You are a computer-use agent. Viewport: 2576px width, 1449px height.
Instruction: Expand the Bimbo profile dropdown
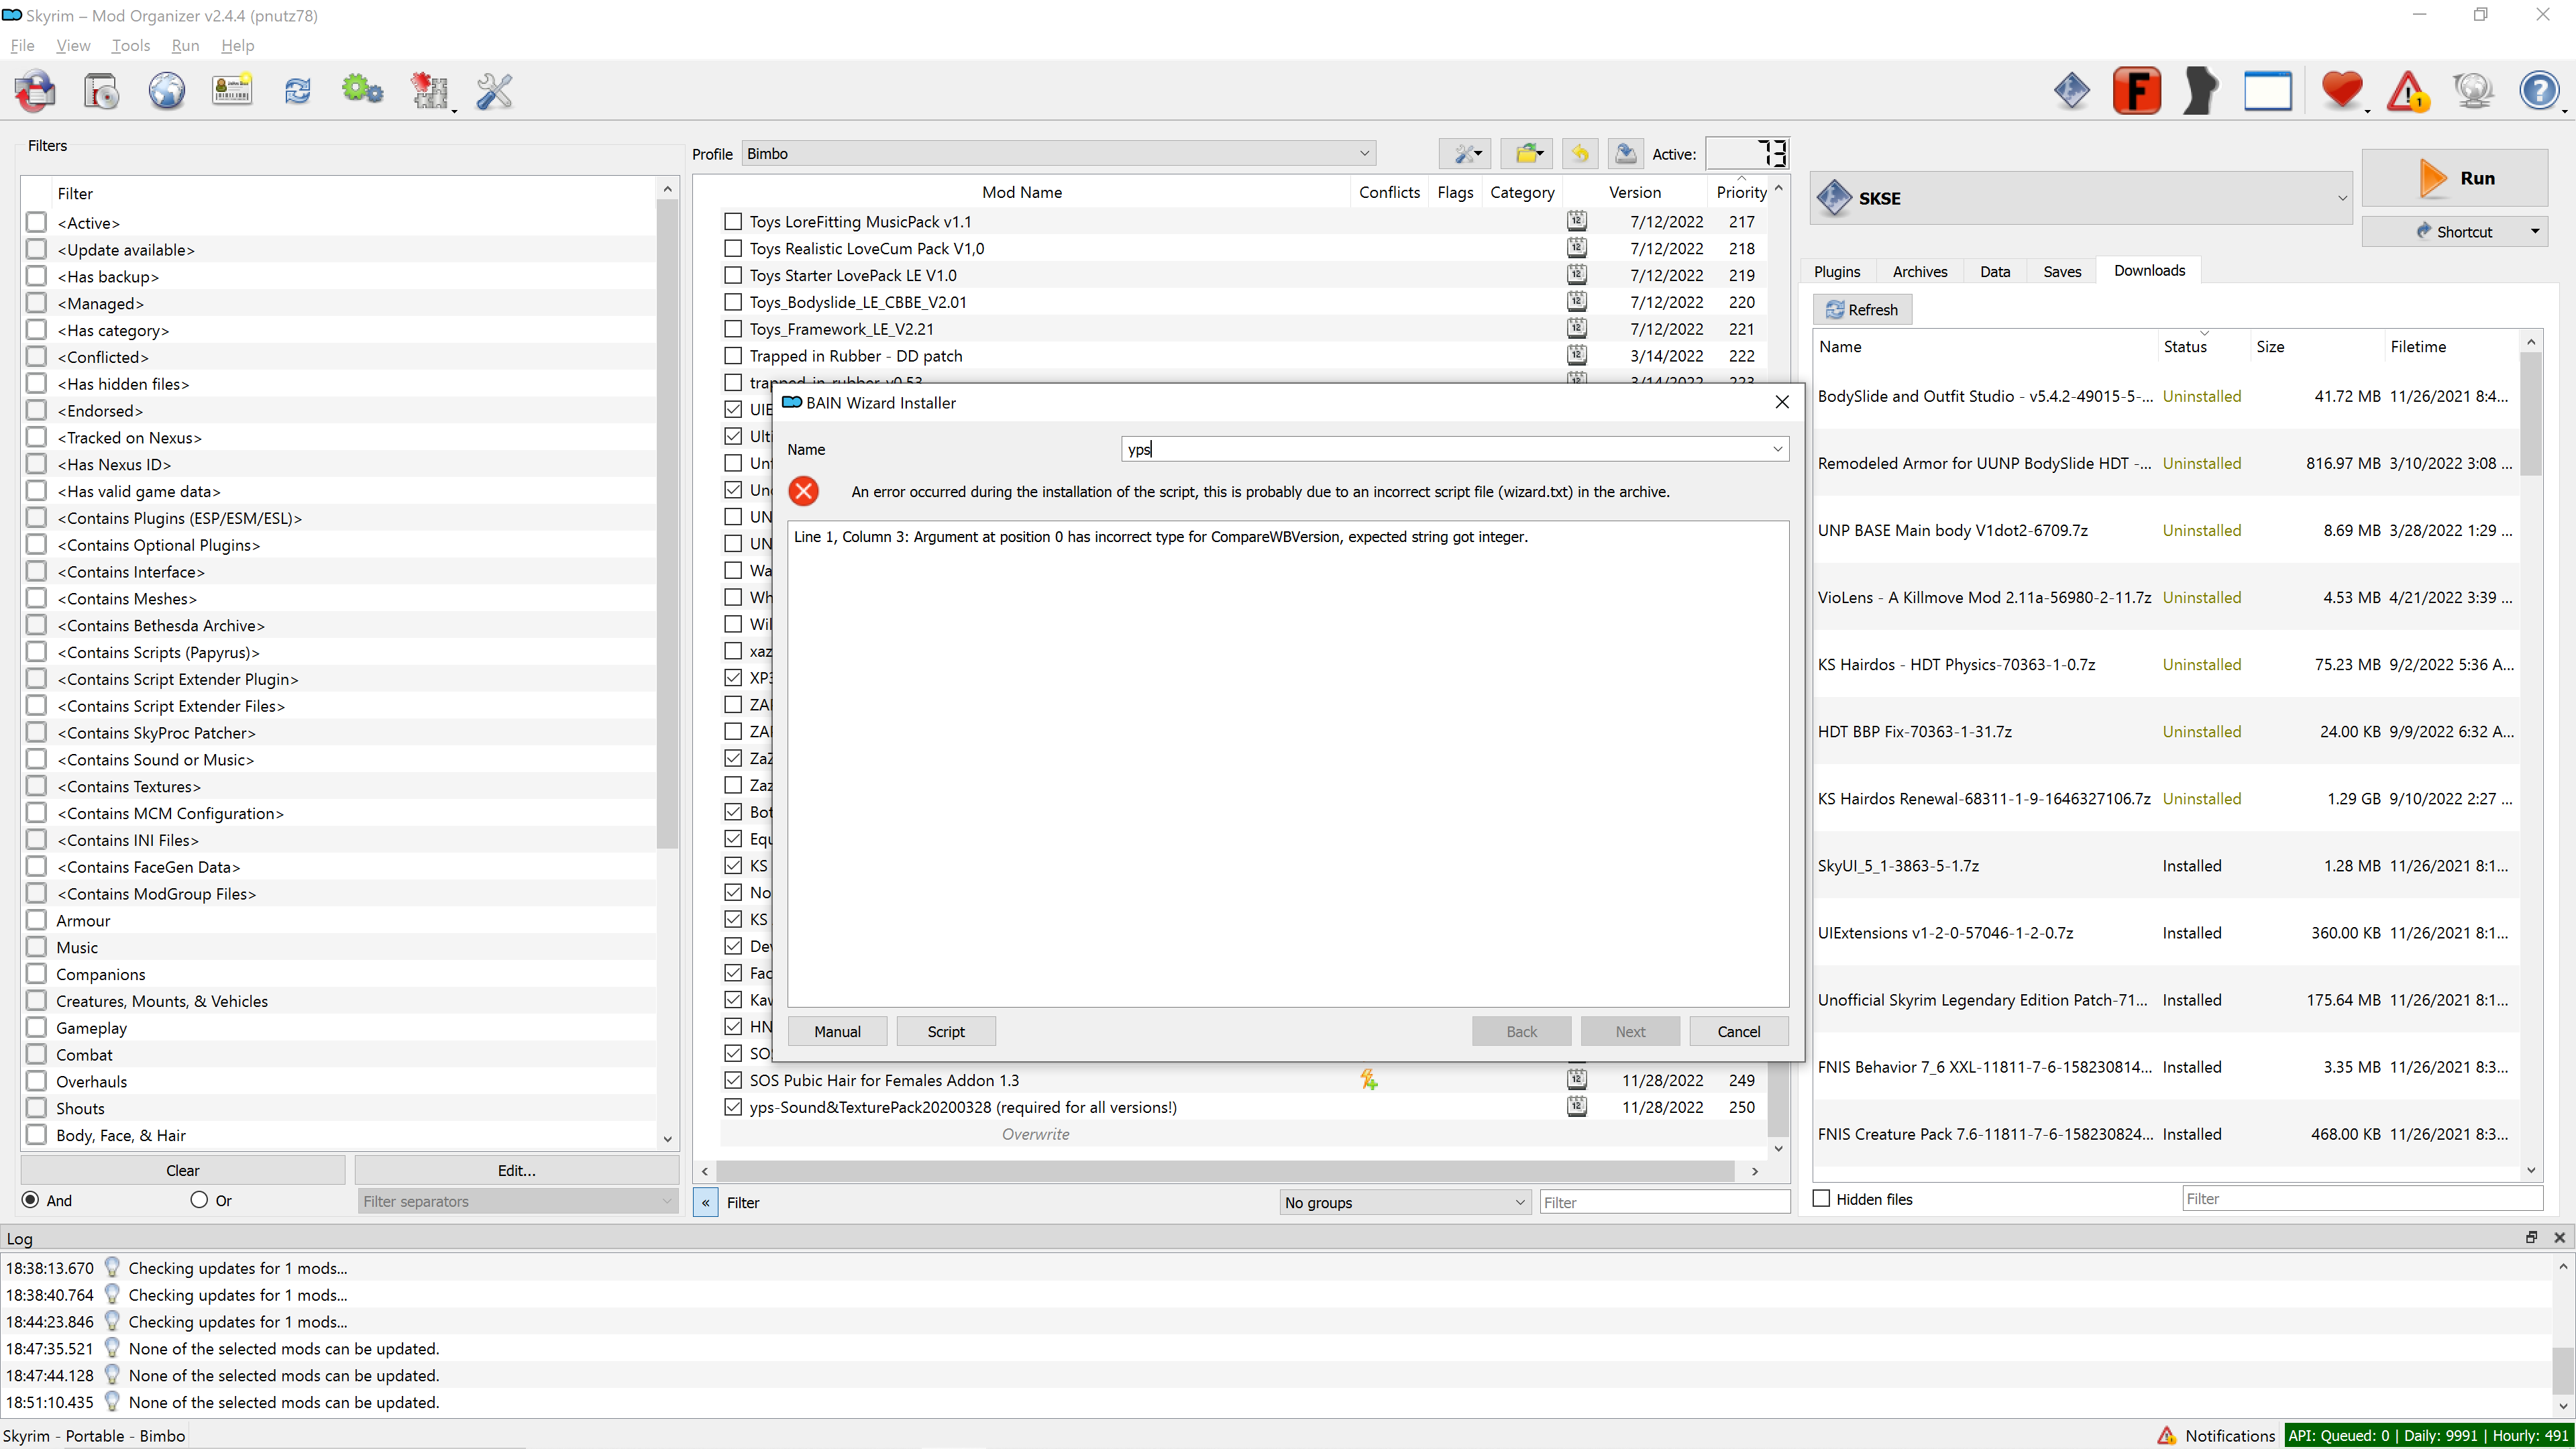tap(1058, 154)
